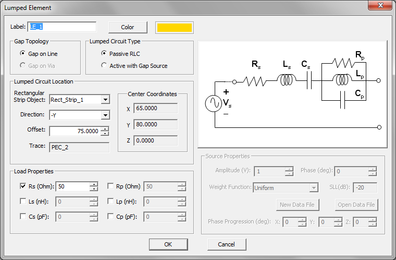Click the Lp (nH) value field
The image size is (396, 260).
(x=160, y=202)
